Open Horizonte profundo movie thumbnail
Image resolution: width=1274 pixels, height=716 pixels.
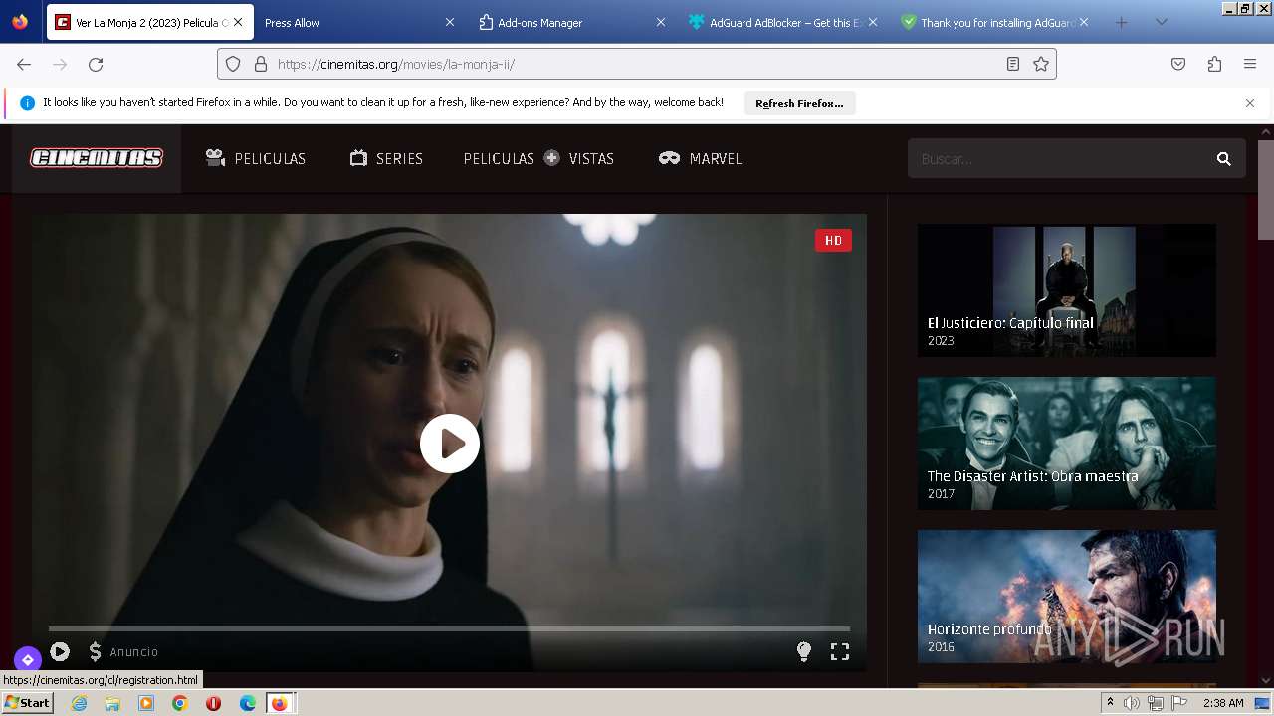click(1067, 597)
